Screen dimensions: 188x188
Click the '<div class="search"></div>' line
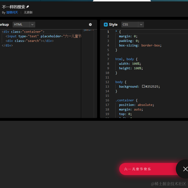[29, 41]
